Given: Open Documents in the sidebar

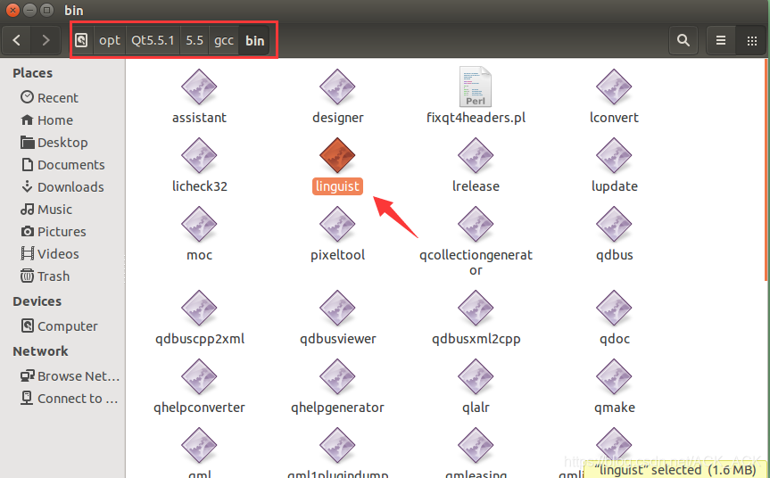Looking at the screenshot, I should (x=62, y=165).
